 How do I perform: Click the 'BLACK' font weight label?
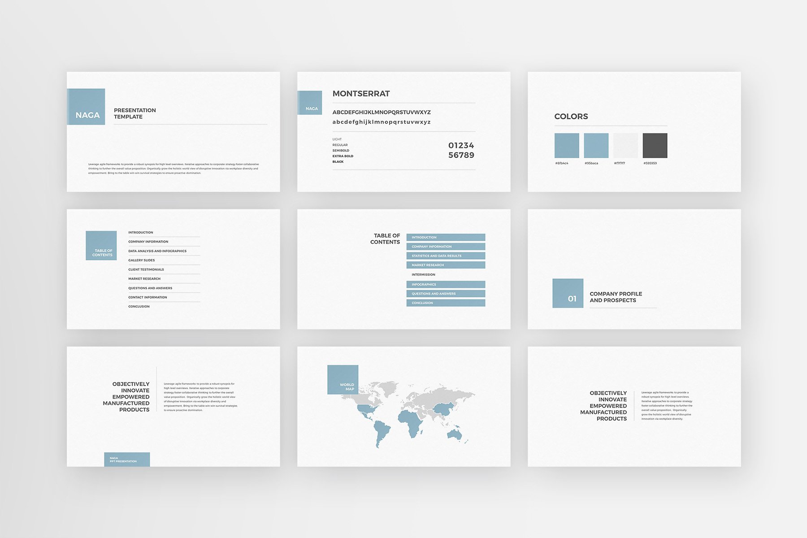(x=338, y=161)
